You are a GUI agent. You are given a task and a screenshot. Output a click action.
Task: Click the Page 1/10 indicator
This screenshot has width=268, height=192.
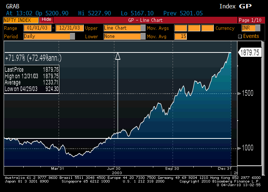click(x=249, y=20)
